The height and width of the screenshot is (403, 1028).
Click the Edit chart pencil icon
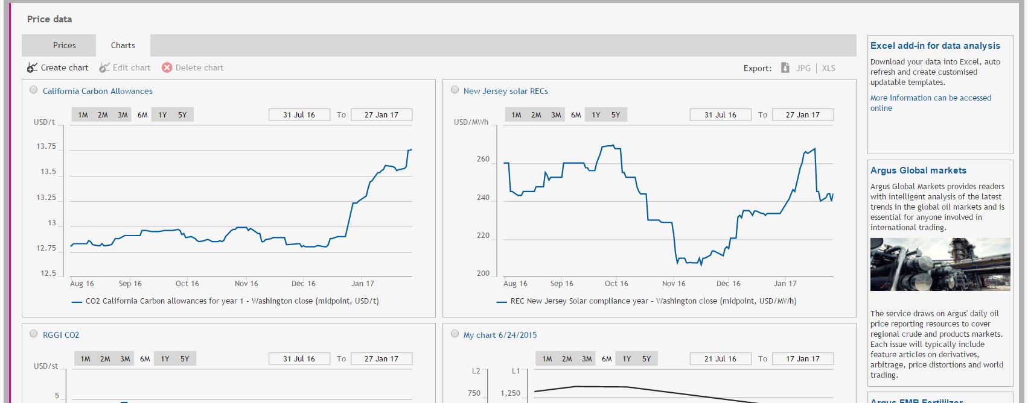point(104,67)
